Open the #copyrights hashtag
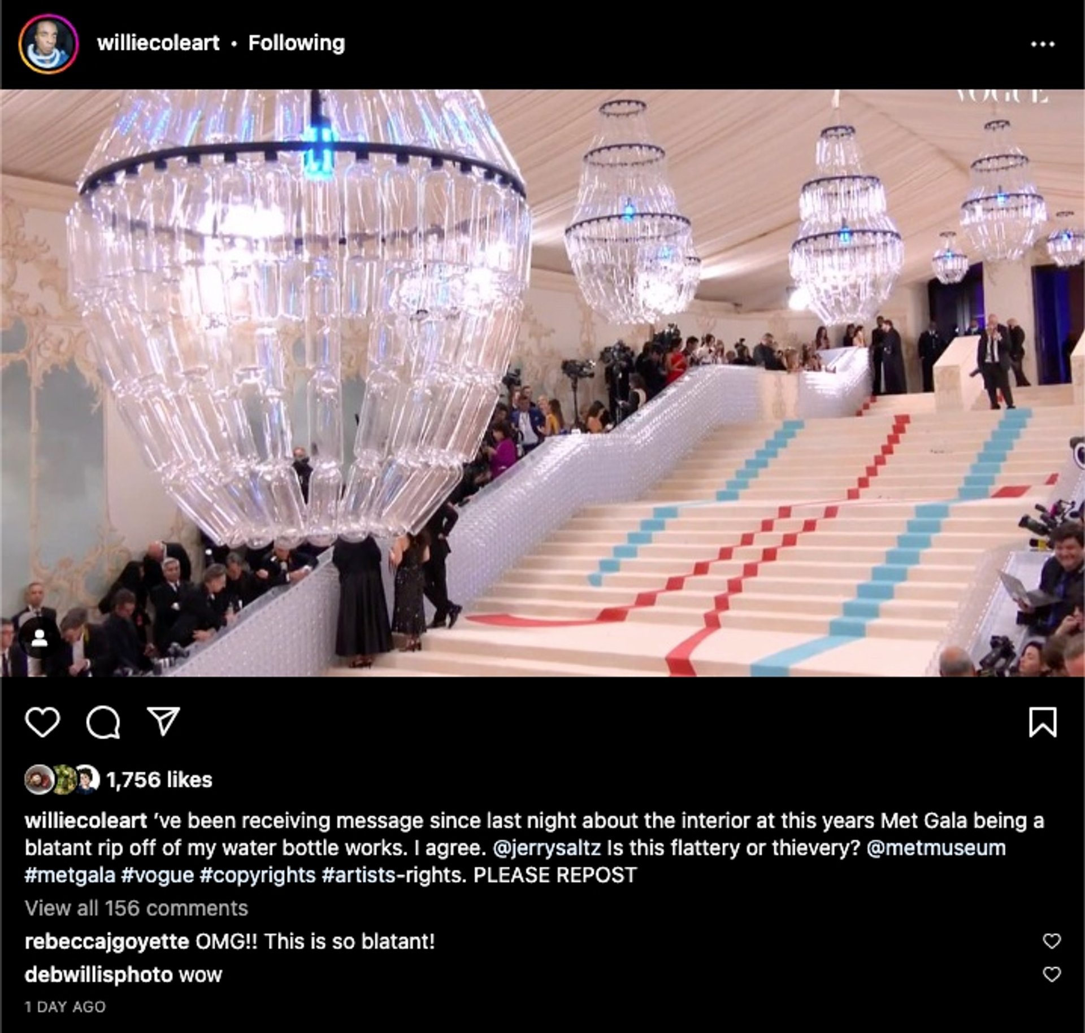Viewport: 1085px width, 1033px height. point(258,875)
